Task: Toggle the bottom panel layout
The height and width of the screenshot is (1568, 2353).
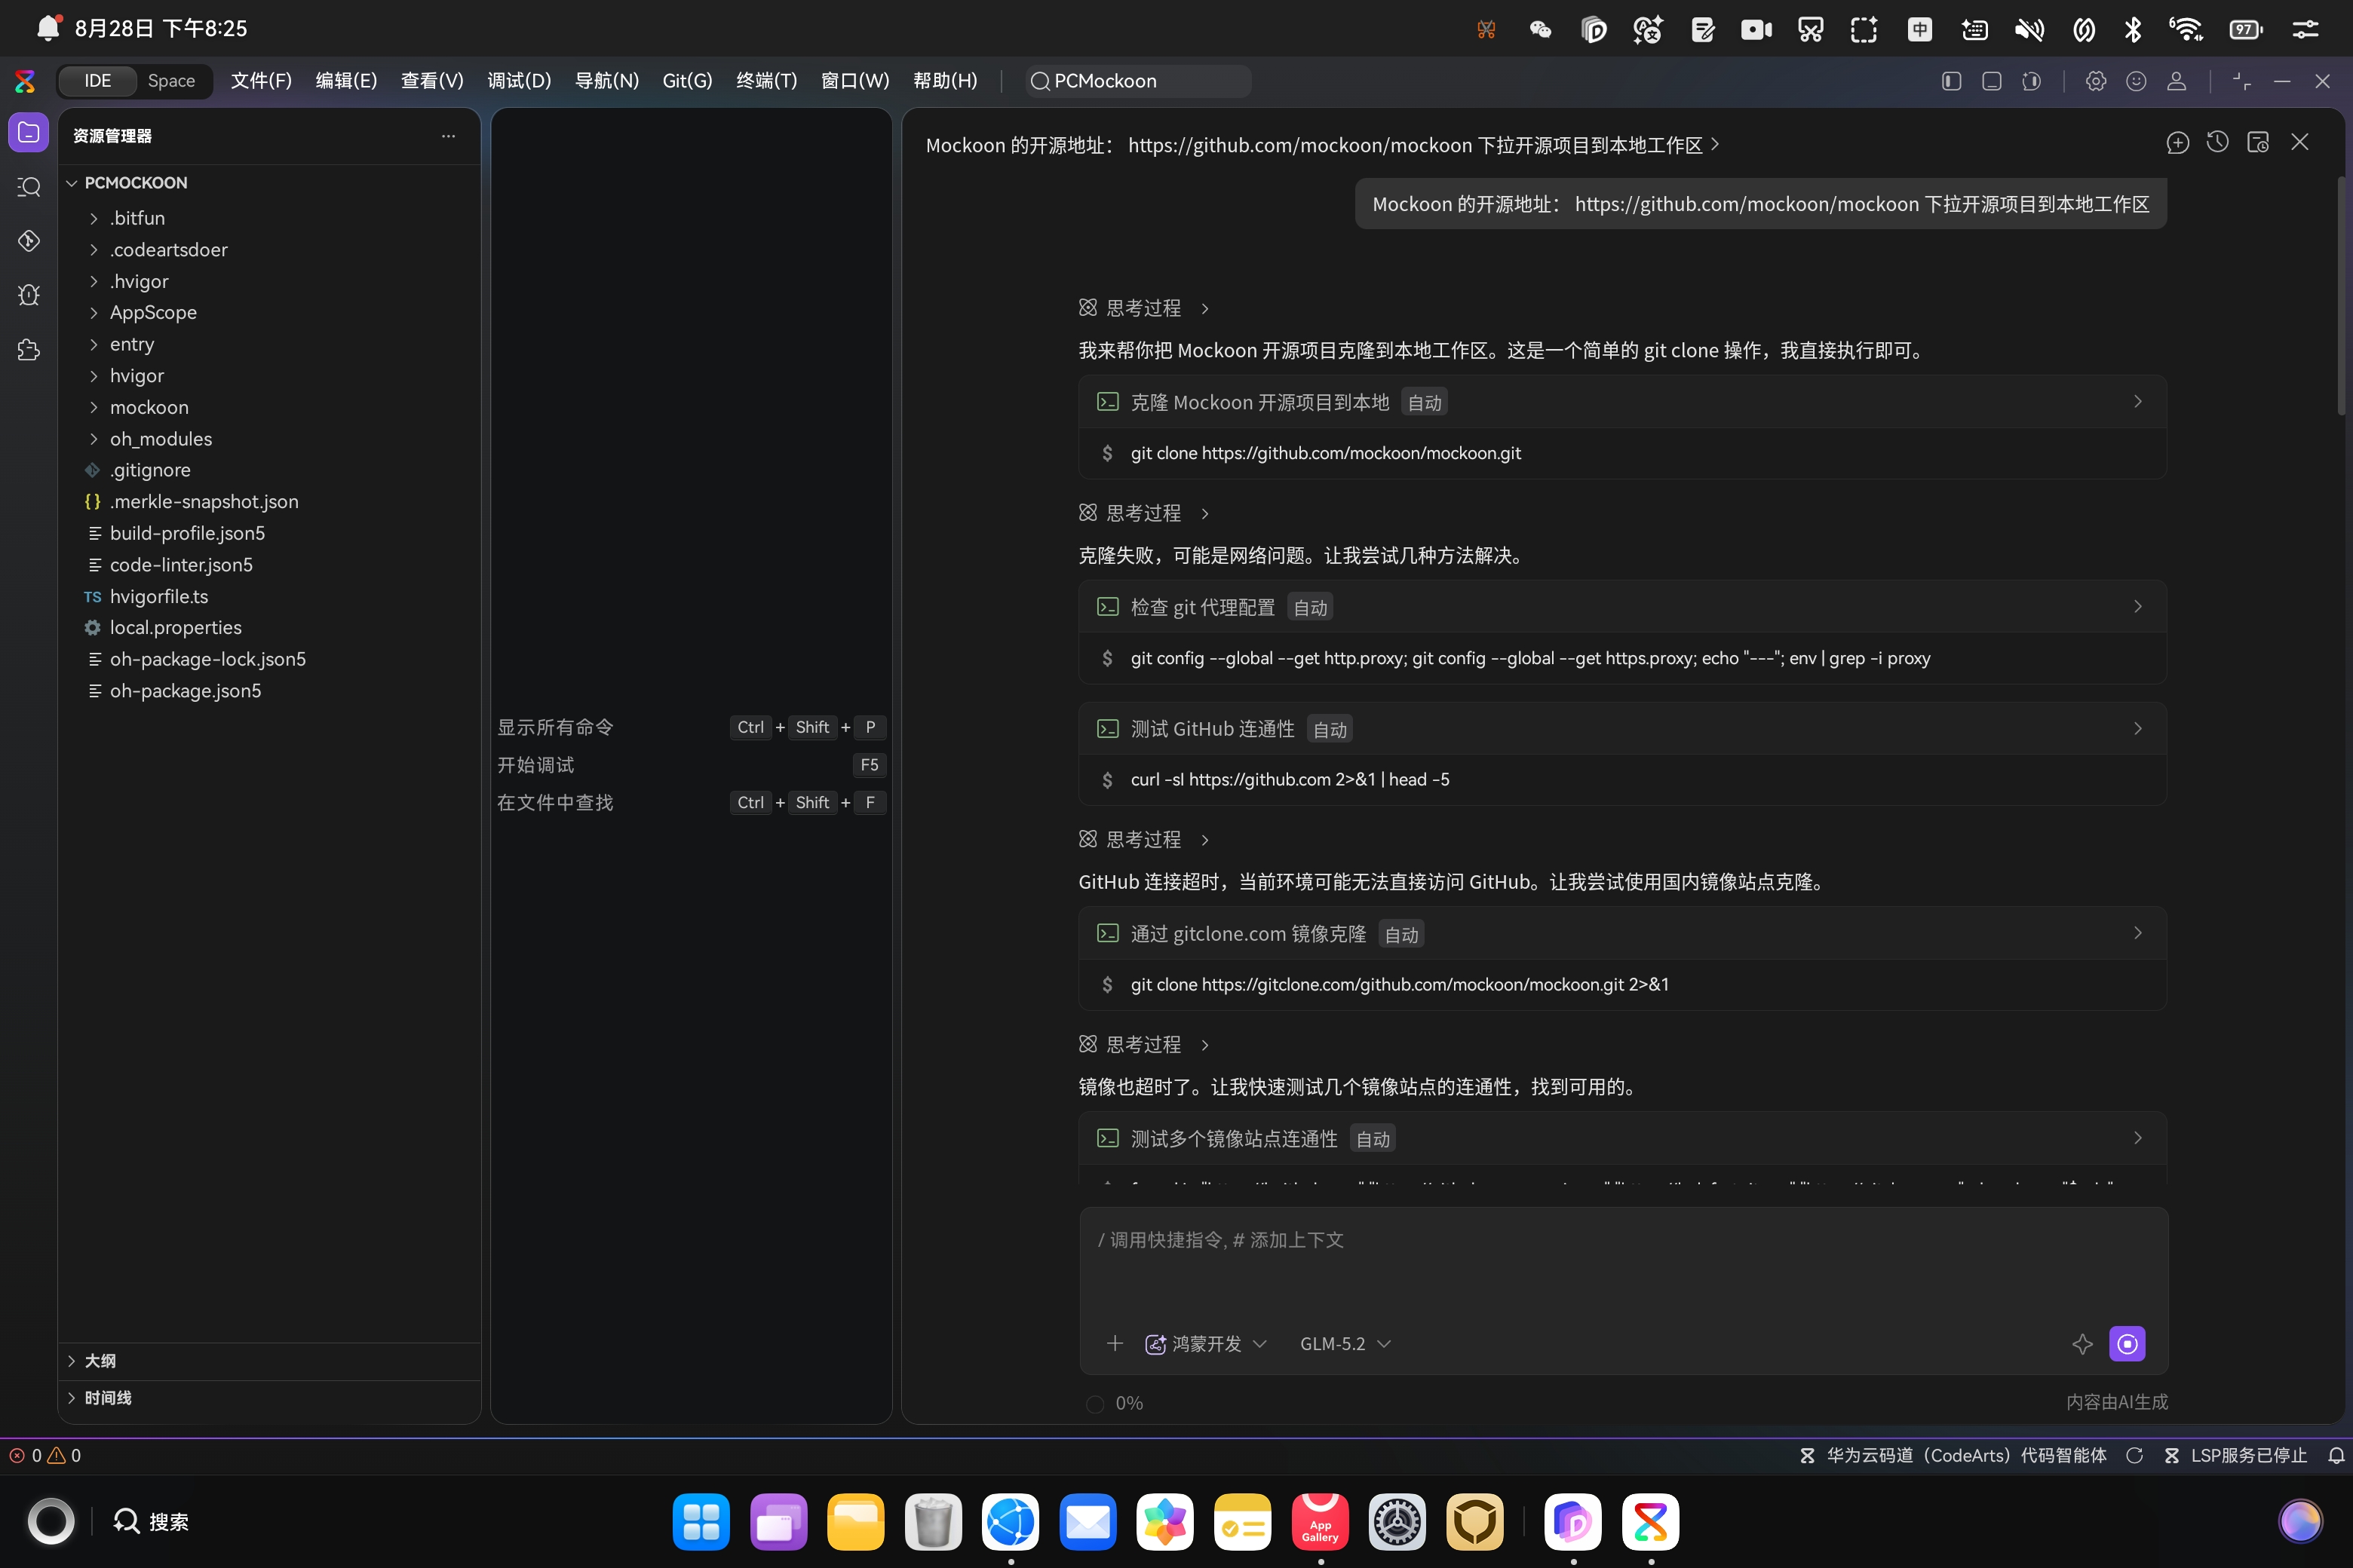Action: (1991, 81)
